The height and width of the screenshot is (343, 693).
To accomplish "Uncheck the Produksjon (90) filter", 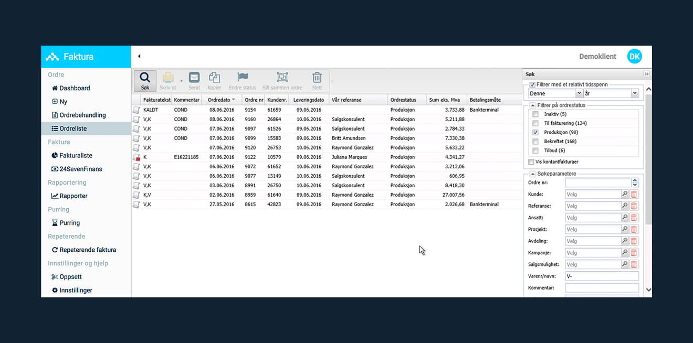I will tap(535, 133).
